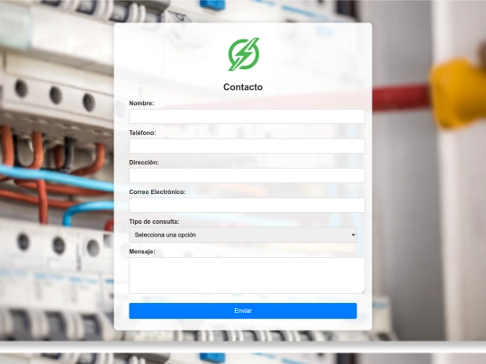The height and width of the screenshot is (364, 486).
Task: Click the green lightning bolt logo
Action: [x=244, y=55]
